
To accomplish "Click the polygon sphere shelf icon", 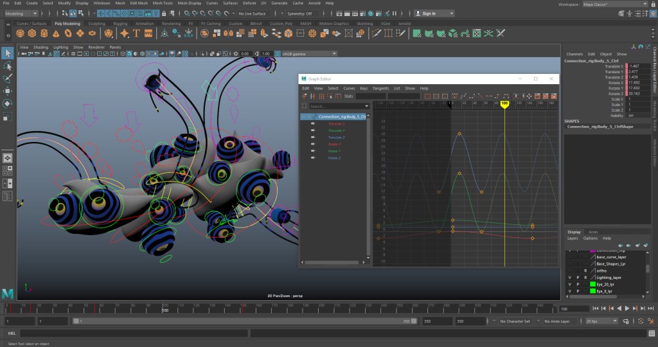I will click(21, 33).
